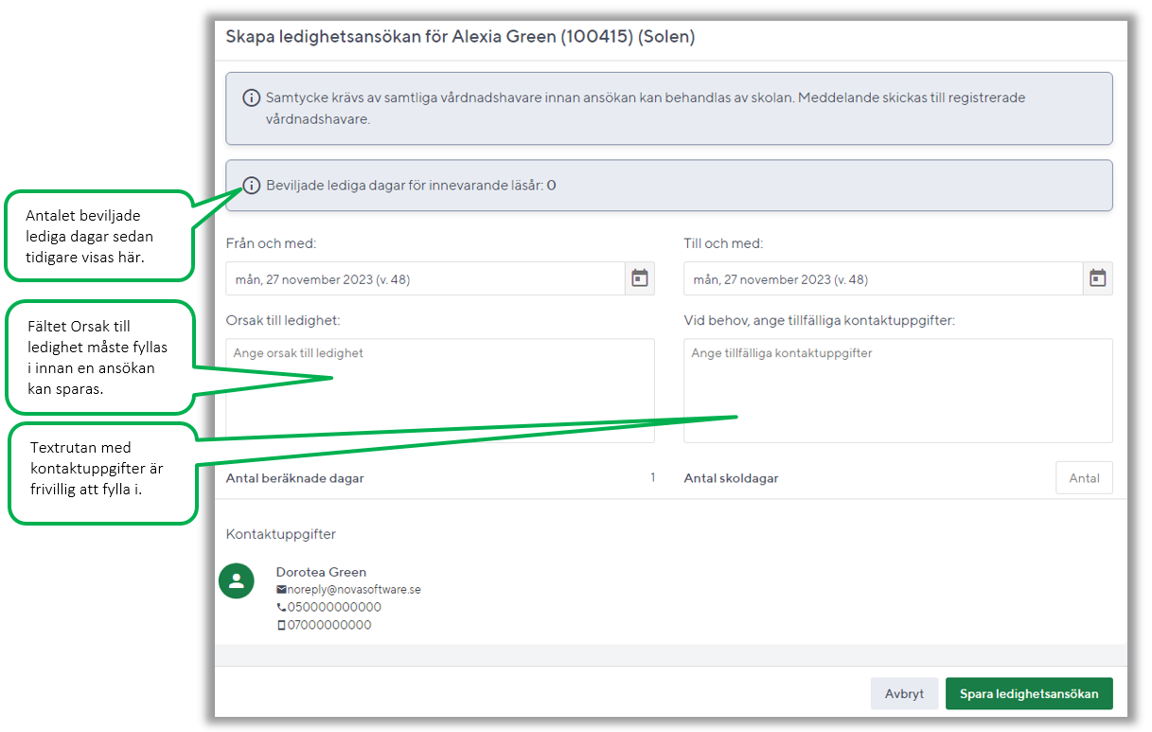Screen dimensions: 1152x732
Task: Focus the Orsak till ledighet text area
Action: click(440, 390)
